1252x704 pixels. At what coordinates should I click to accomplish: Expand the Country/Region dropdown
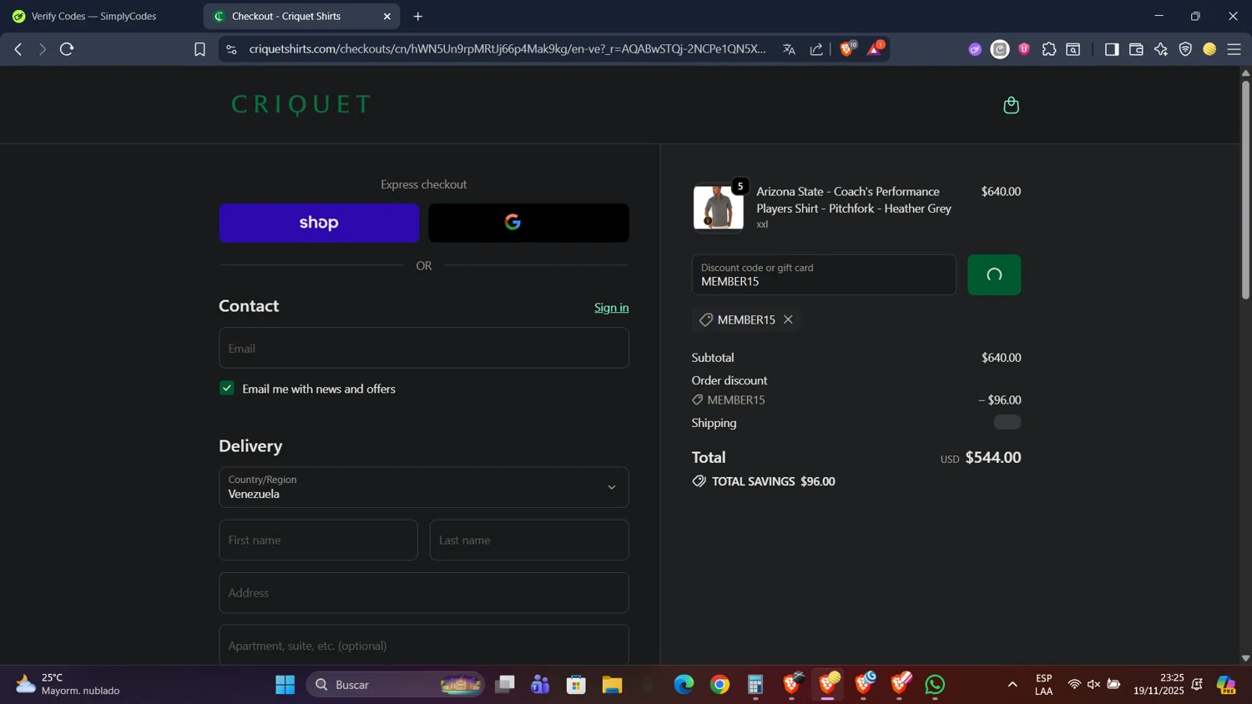coord(424,487)
